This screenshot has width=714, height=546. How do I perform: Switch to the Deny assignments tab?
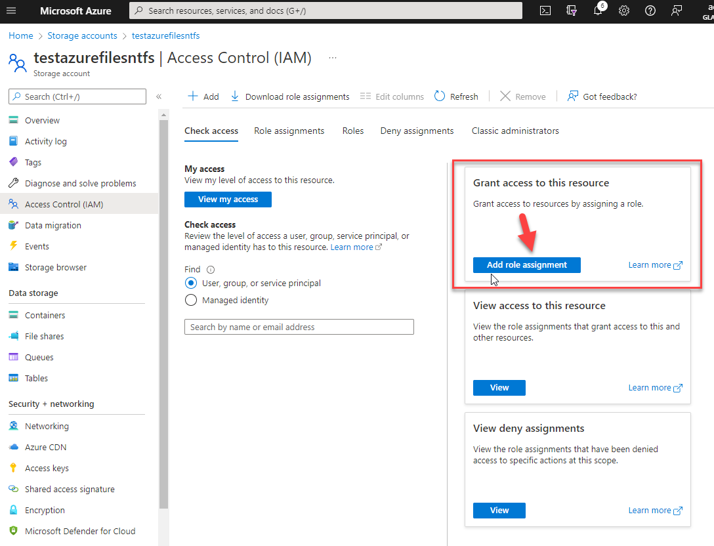pyautogui.click(x=417, y=131)
